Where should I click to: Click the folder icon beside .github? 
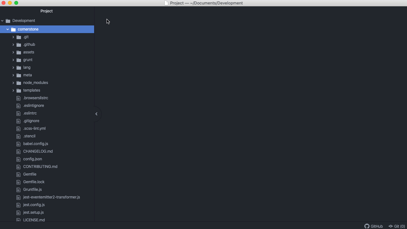18,44
